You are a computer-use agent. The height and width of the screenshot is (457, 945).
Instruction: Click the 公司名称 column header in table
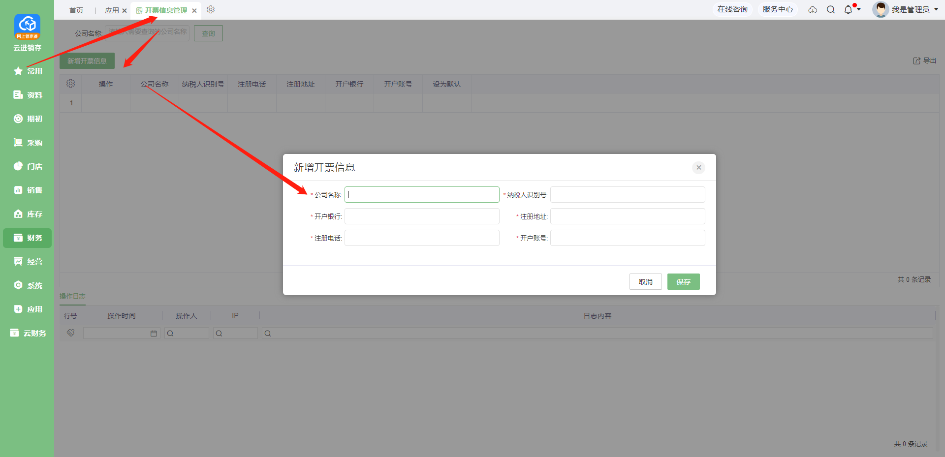[x=154, y=84]
